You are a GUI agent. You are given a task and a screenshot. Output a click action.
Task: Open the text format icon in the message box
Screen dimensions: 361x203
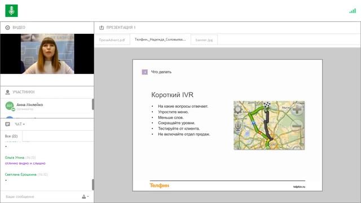(x=84, y=197)
